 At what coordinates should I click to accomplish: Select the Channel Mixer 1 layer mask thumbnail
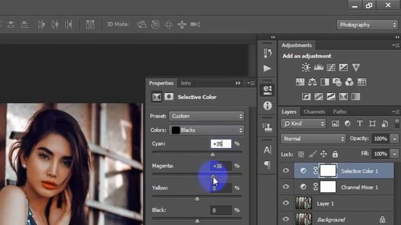328,187
